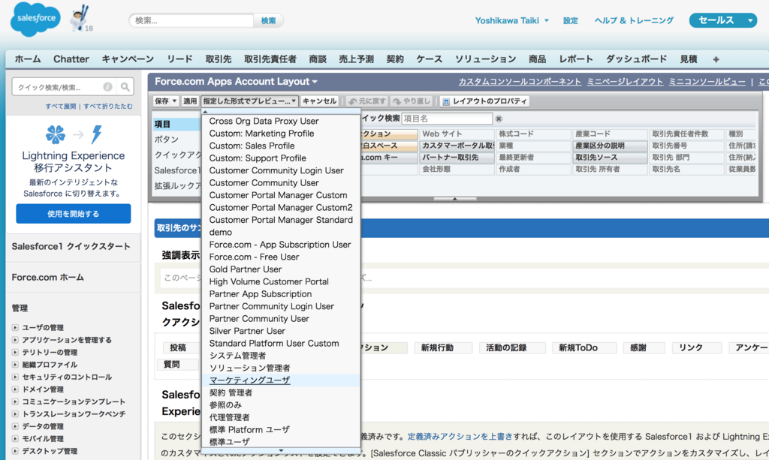Click the キャンセル toolbar button
Image resolution: width=769 pixels, height=460 pixels.
pos(319,101)
